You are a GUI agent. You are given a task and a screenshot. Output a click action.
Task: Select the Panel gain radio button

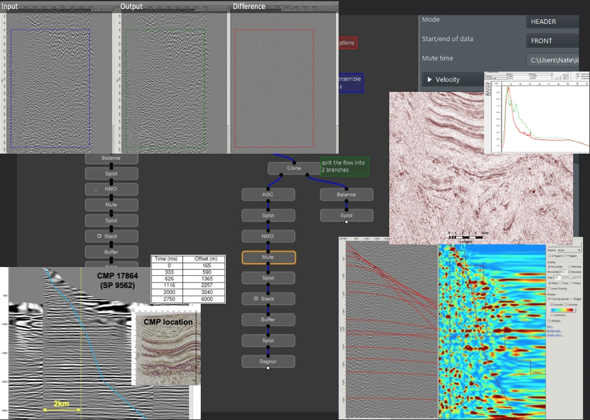[x=550, y=283]
